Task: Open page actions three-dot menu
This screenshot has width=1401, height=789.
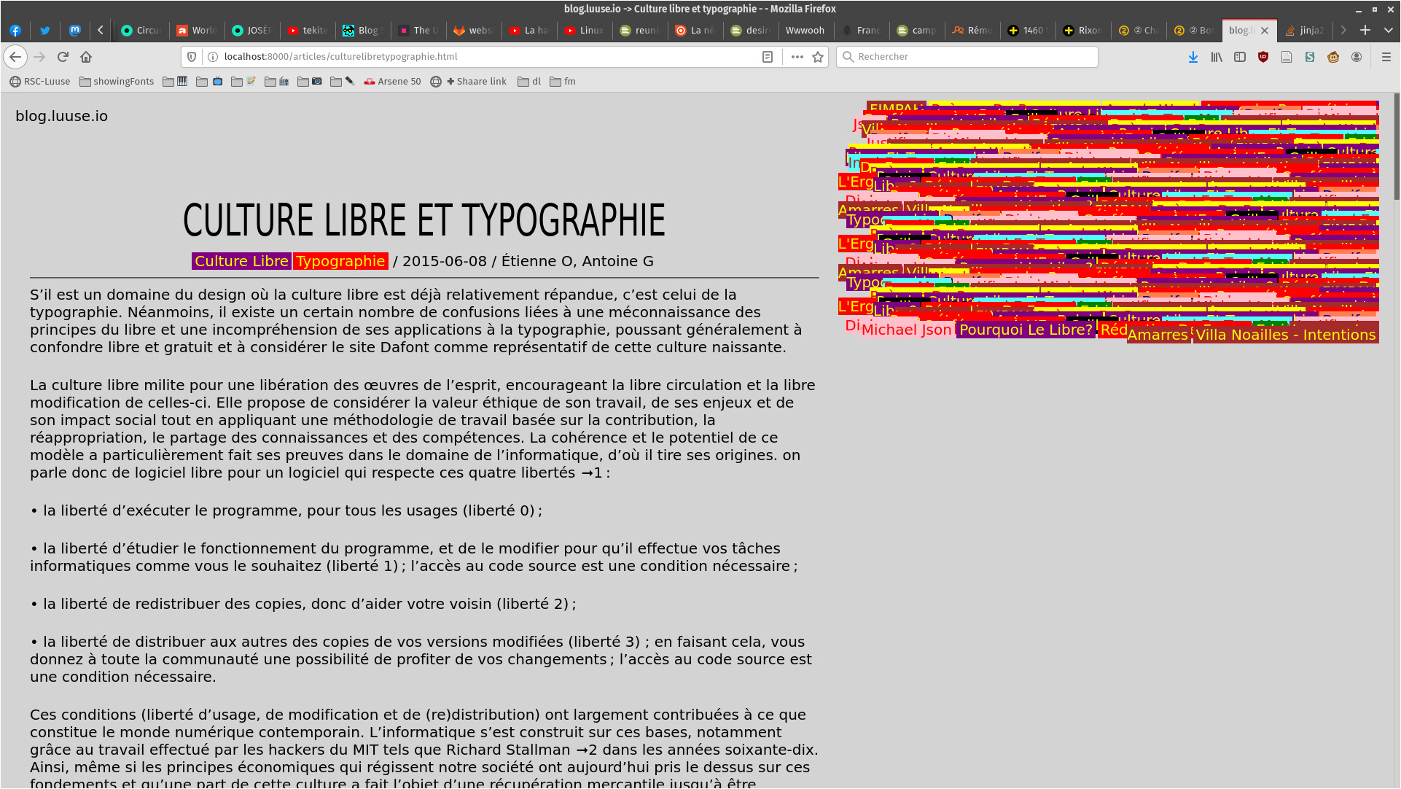Action: click(797, 57)
